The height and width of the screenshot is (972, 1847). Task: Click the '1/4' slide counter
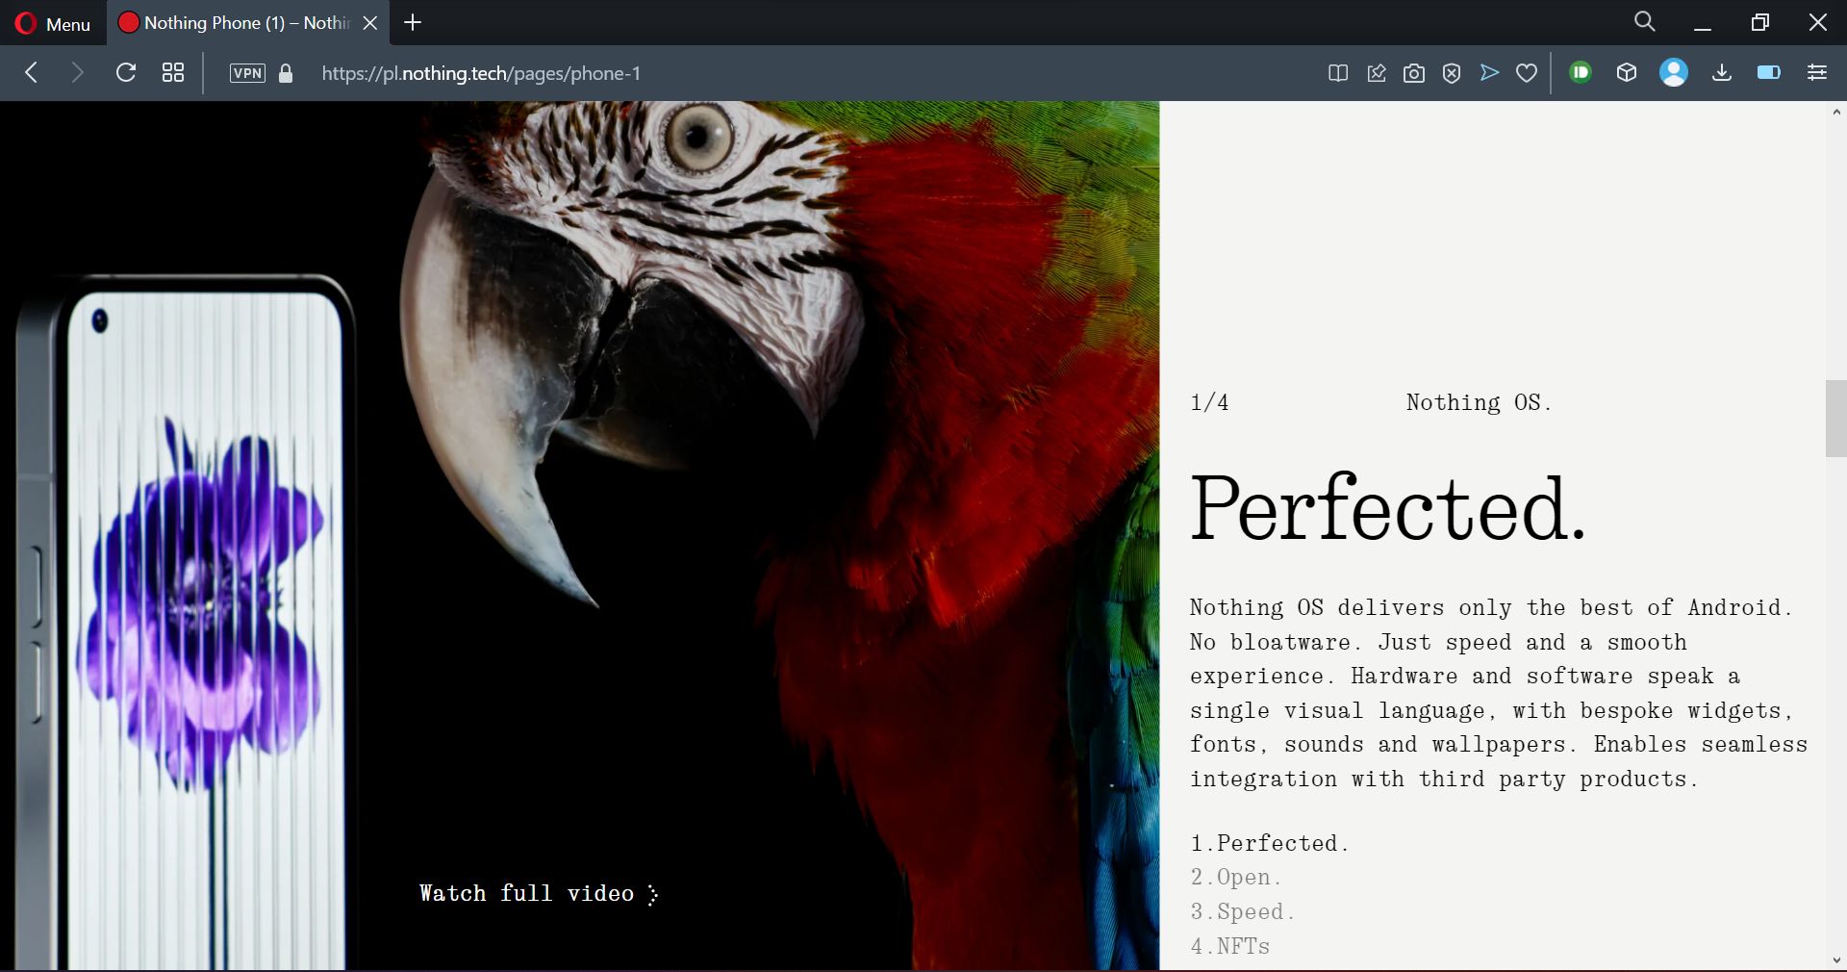coord(1209,402)
